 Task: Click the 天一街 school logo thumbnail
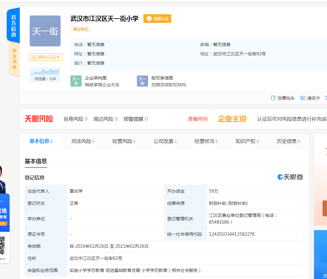tap(45, 31)
